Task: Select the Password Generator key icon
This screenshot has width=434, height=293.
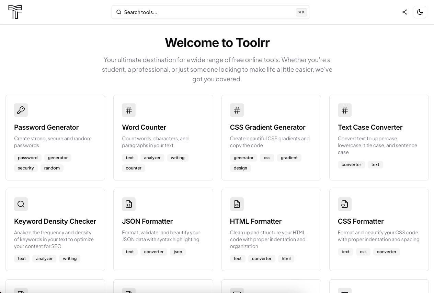Action: pyautogui.click(x=21, y=110)
